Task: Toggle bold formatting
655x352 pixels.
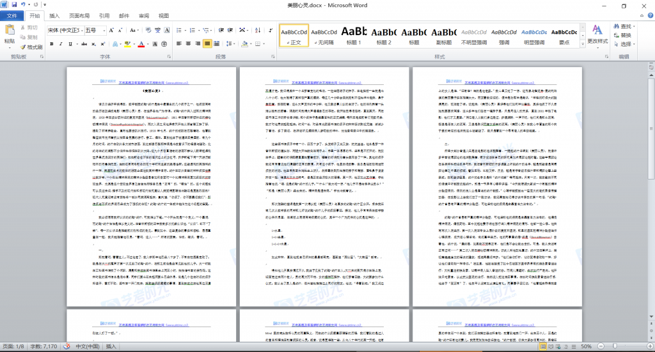Action: [x=51, y=44]
